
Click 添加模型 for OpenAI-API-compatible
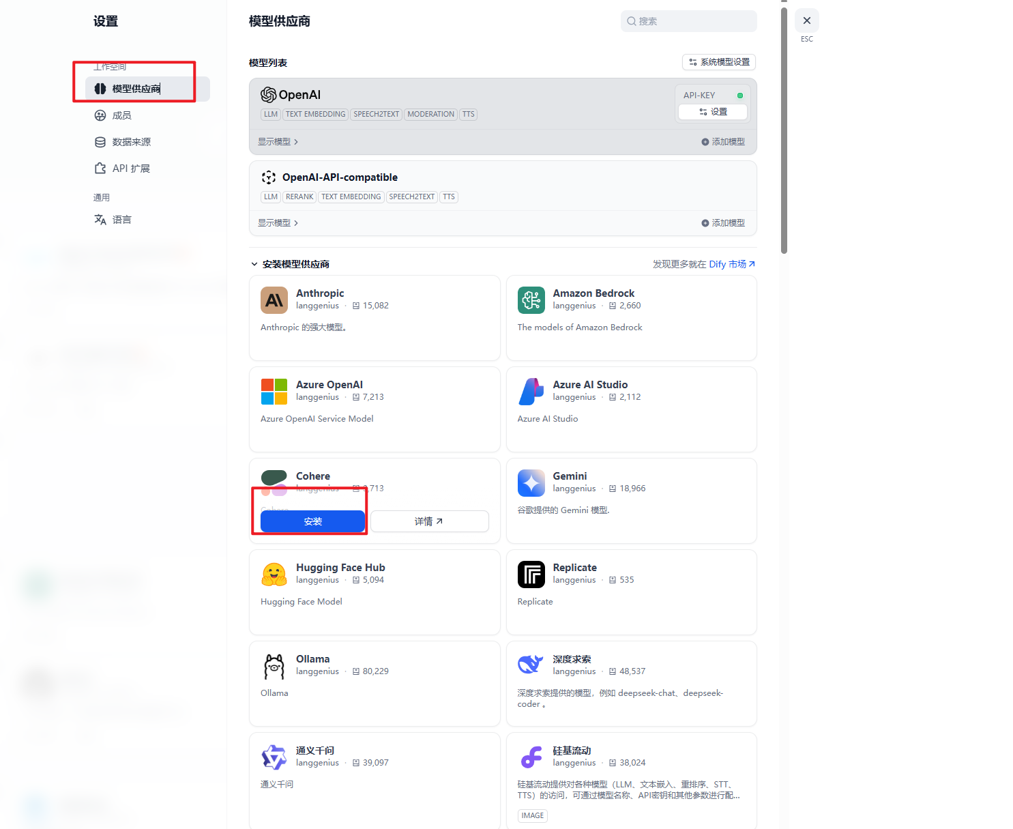(723, 223)
